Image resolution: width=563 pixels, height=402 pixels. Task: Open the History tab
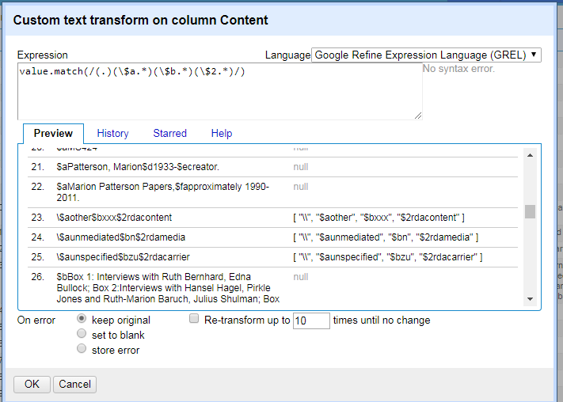112,133
